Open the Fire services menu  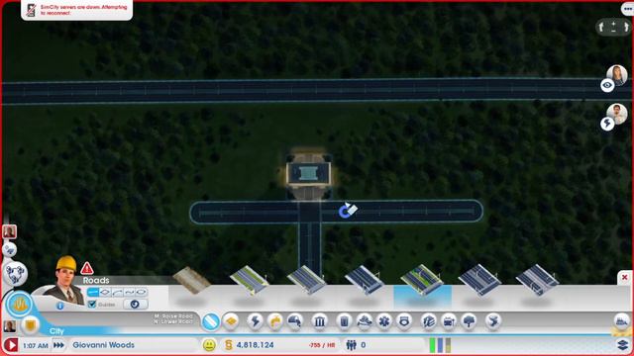365,321
